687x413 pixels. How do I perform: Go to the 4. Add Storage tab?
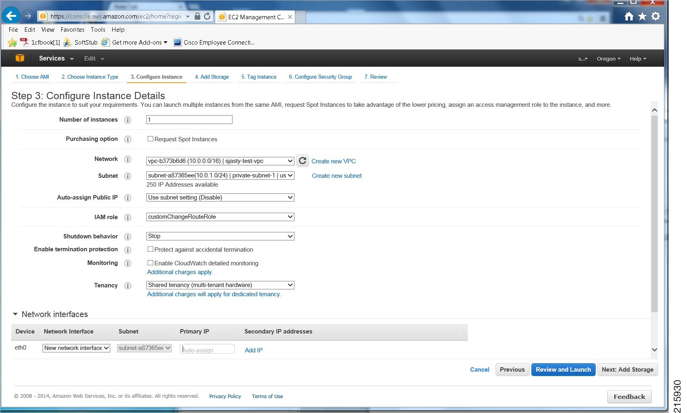click(212, 77)
